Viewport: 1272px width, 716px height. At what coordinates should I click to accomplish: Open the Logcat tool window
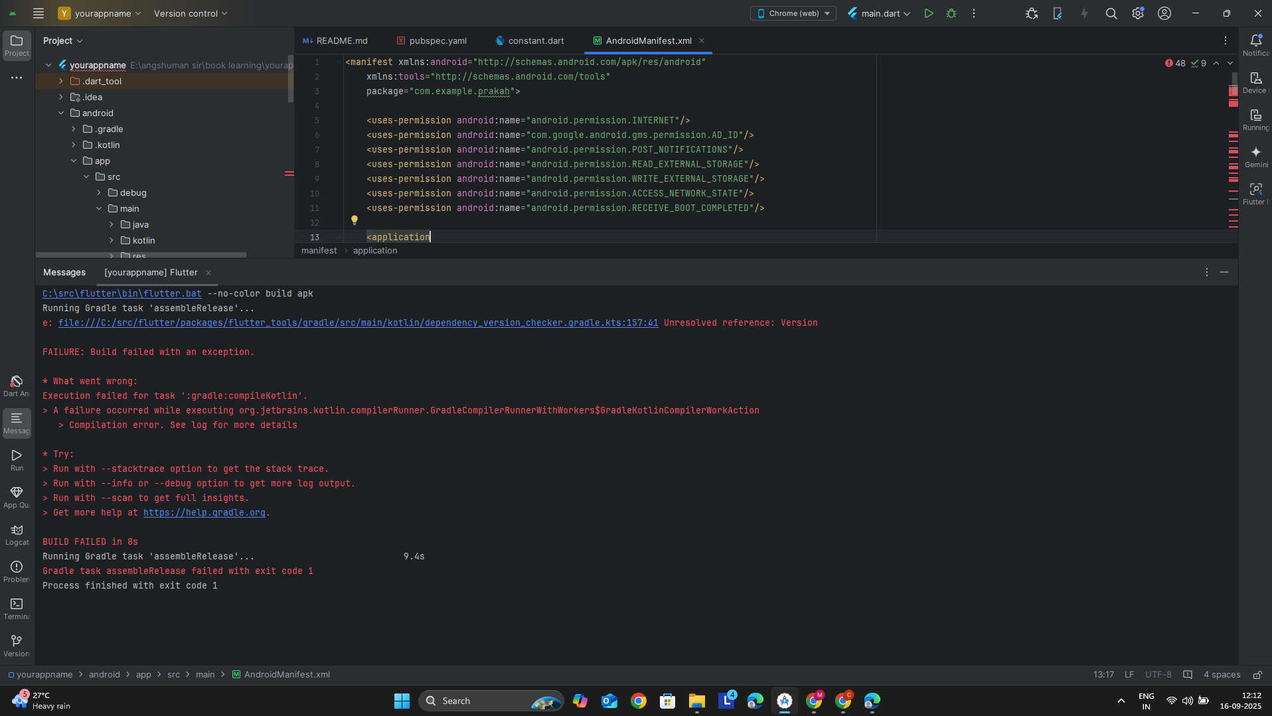(x=17, y=534)
